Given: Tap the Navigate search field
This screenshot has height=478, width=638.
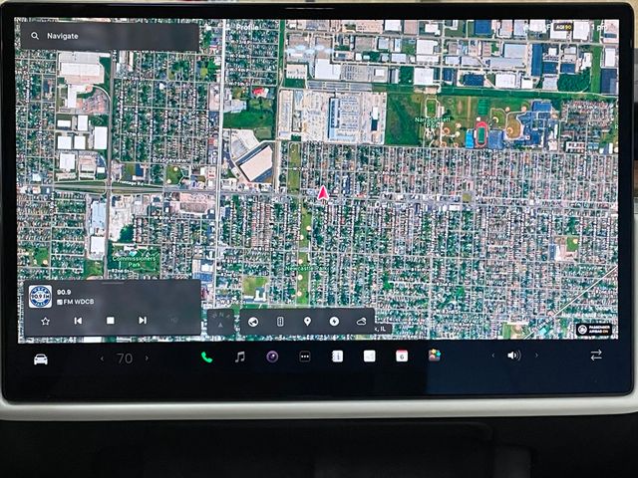Looking at the screenshot, I should click(110, 36).
